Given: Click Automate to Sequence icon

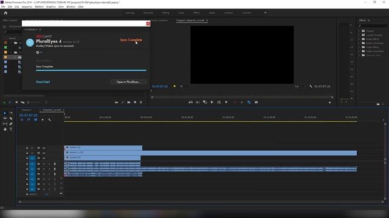Looking at the screenshot, I should point(116,102).
